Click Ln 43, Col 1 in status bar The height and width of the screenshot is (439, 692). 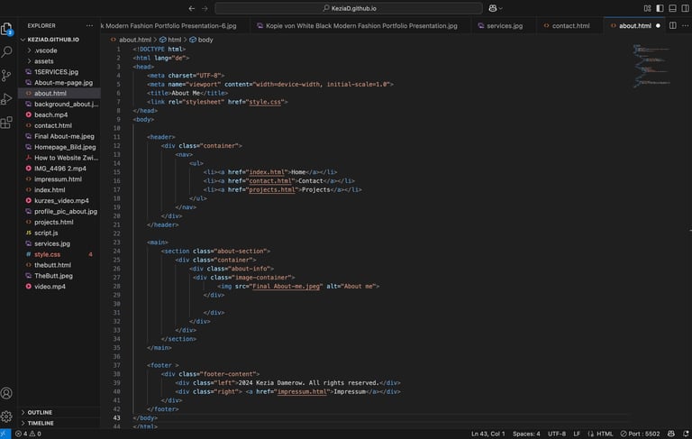tap(487, 434)
